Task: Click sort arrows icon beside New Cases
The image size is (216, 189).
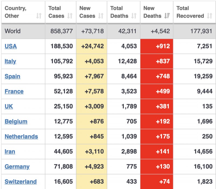Action: pos(101,16)
